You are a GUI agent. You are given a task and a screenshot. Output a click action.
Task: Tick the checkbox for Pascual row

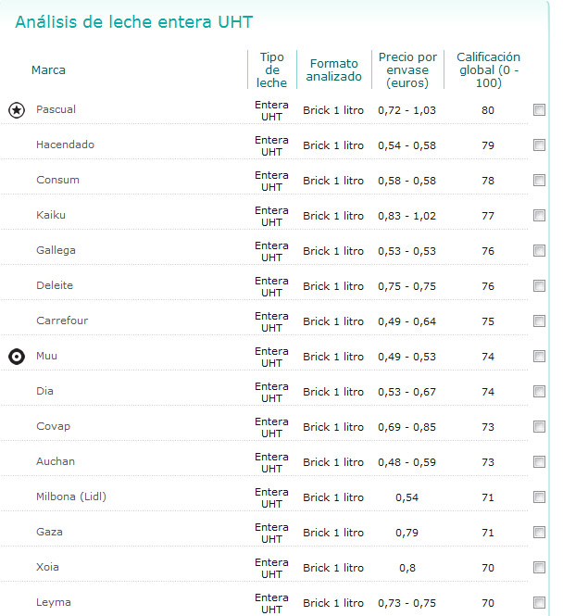point(539,110)
